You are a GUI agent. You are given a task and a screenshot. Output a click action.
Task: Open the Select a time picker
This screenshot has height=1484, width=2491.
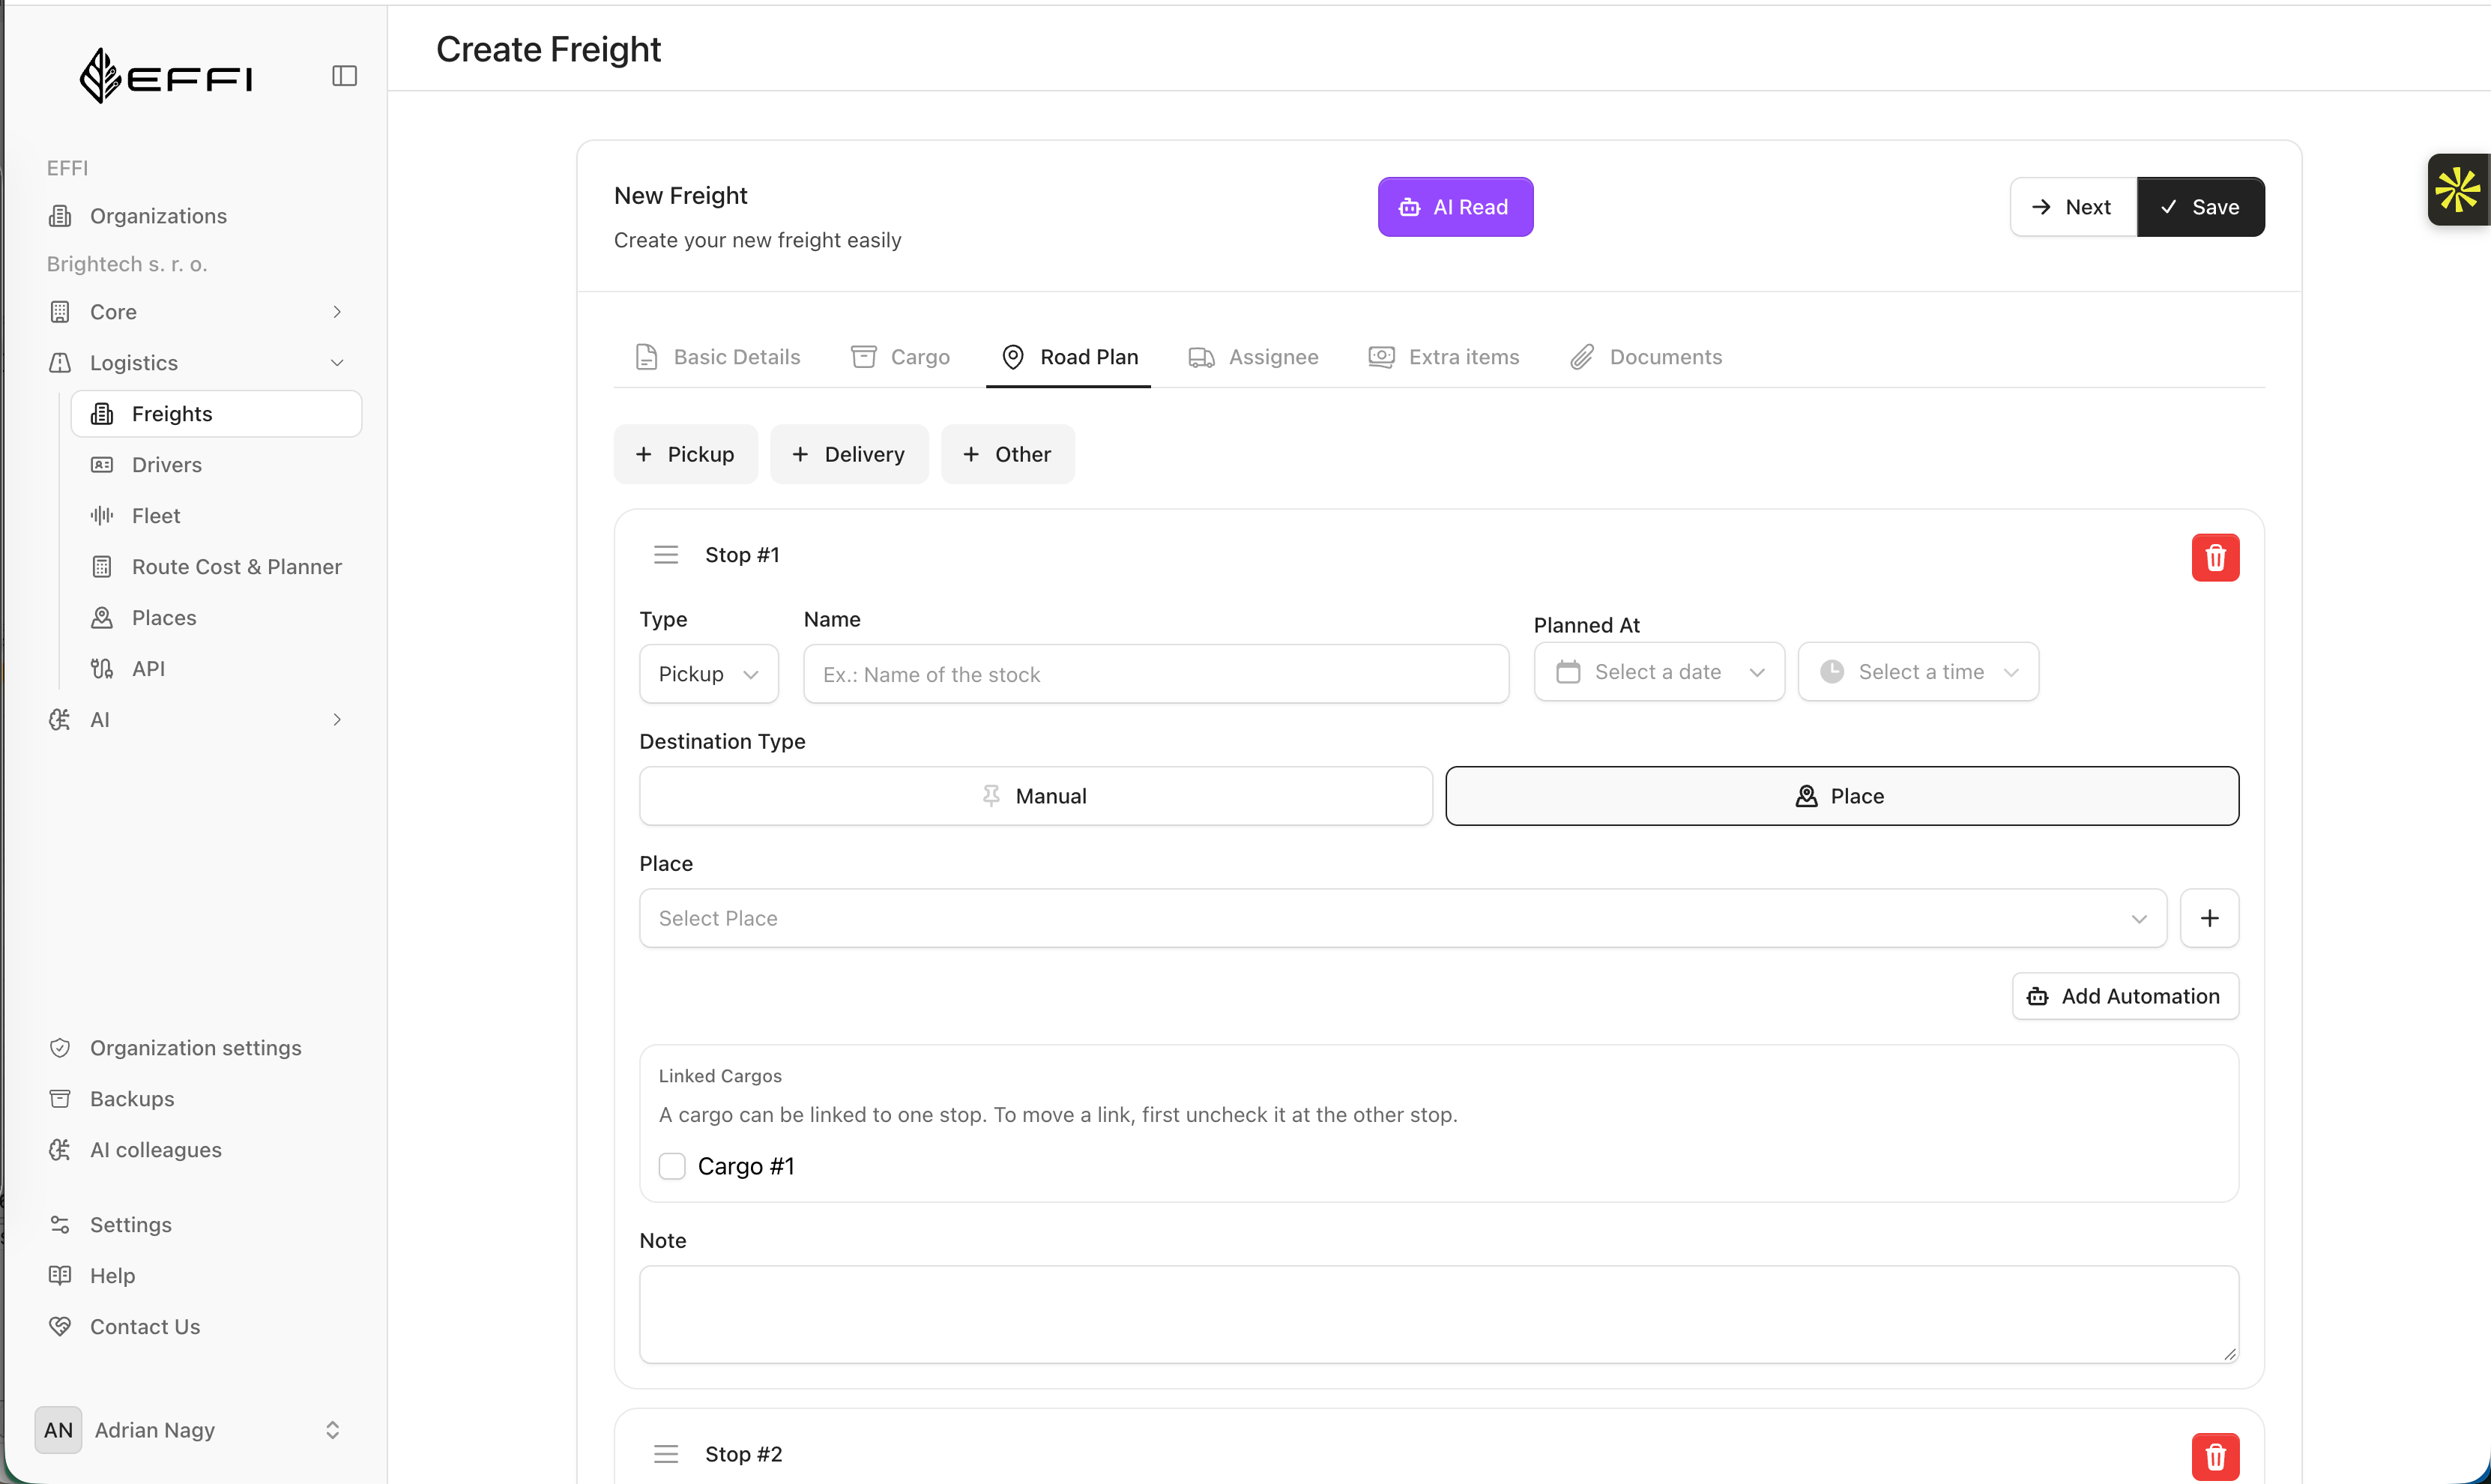coord(1917,672)
